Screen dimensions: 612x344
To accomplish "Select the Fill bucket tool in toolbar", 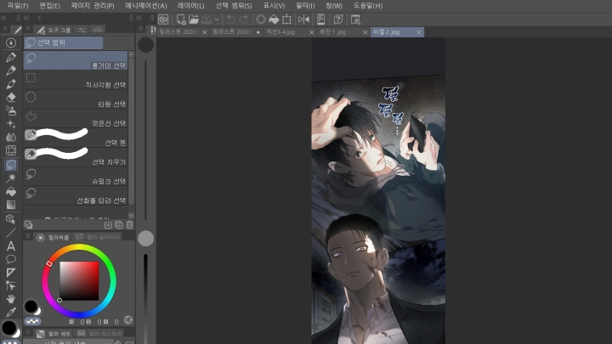I will (11, 191).
